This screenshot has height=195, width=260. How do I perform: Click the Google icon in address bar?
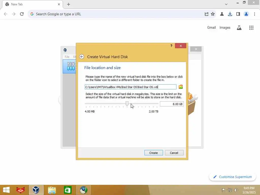coord(32,14)
